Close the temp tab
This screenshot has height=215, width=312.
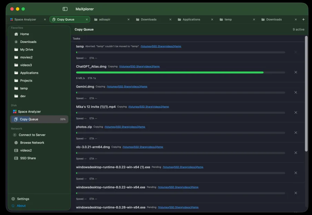(x=254, y=19)
